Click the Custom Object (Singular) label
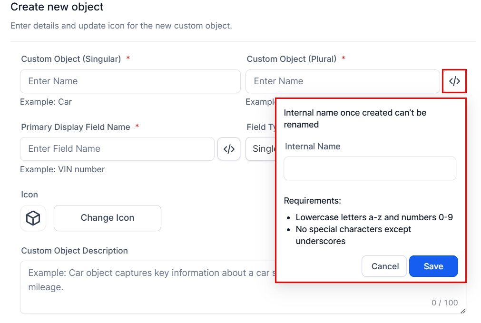This screenshot has height=323, width=481. pos(71,59)
